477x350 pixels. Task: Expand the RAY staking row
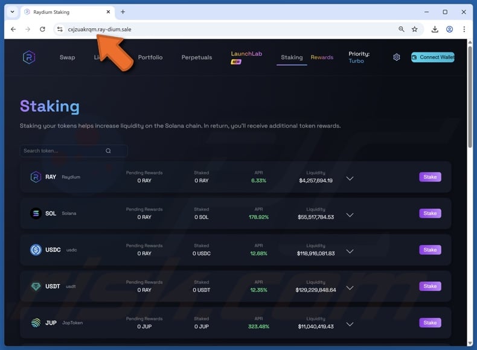[x=350, y=179]
